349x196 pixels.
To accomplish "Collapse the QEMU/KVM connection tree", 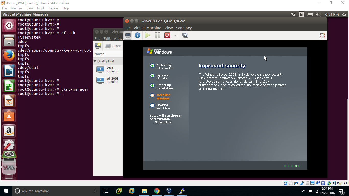I will (95, 61).
